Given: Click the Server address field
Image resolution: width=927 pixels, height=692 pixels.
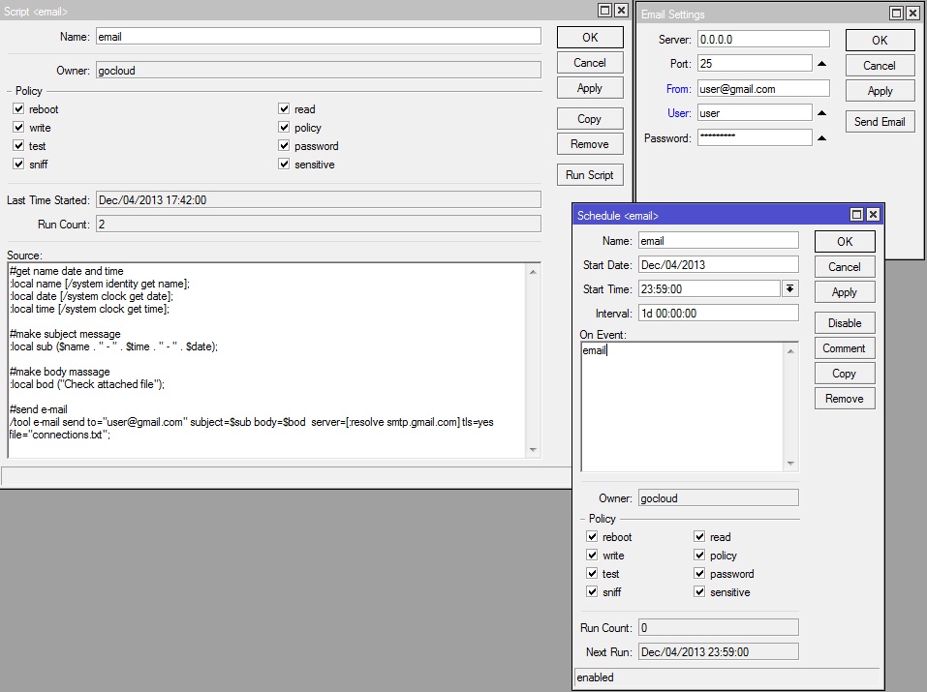Looking at the screenshot, I should 762,40.
